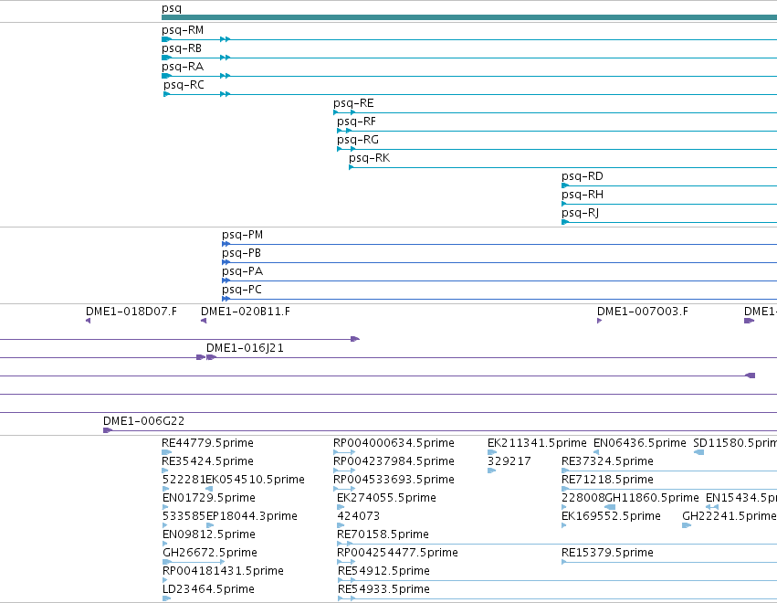Image resolution: width=777 pixels, height=603 pixels.
Task: Select transcript psq-RD label
Action: [583, 176]
